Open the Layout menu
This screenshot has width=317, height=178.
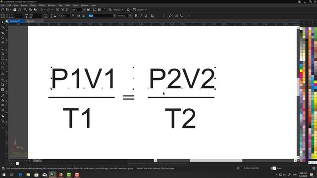click(x=24, y=5)
